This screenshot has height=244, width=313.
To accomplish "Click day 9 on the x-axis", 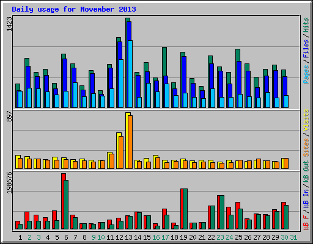I will (94, 237).
